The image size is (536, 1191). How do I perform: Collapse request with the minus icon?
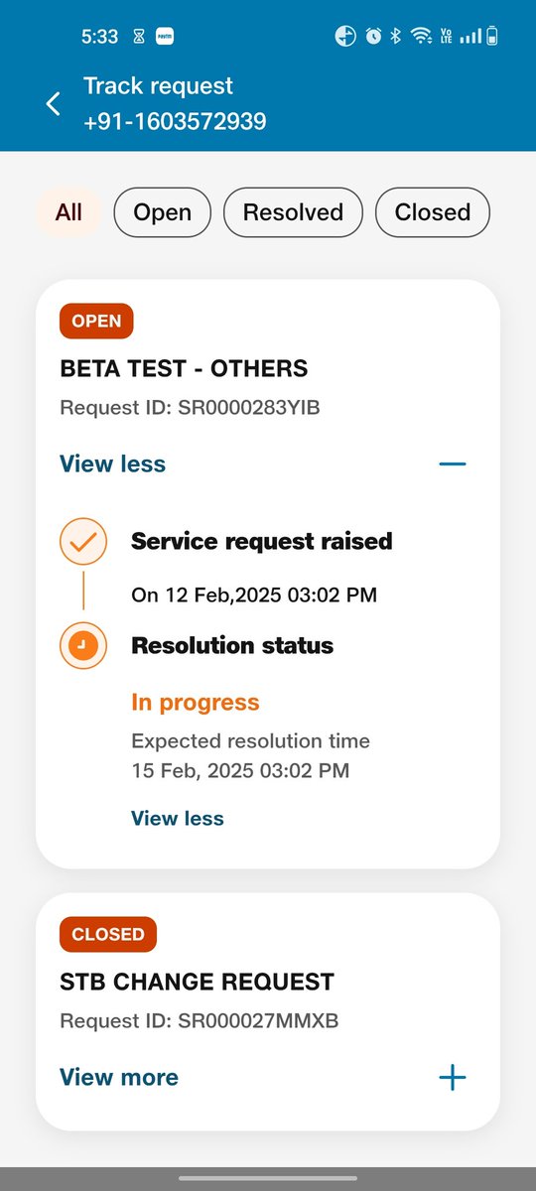(x=453, y=463)
